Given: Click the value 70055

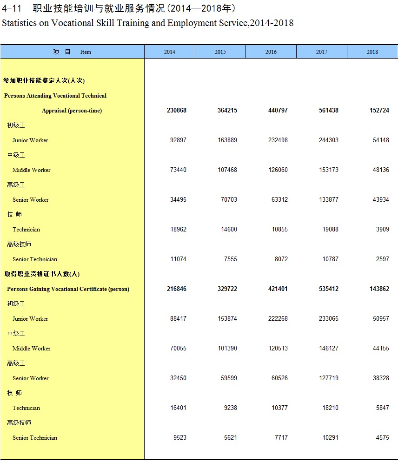Looking at the screenshot, I should 178,348.
